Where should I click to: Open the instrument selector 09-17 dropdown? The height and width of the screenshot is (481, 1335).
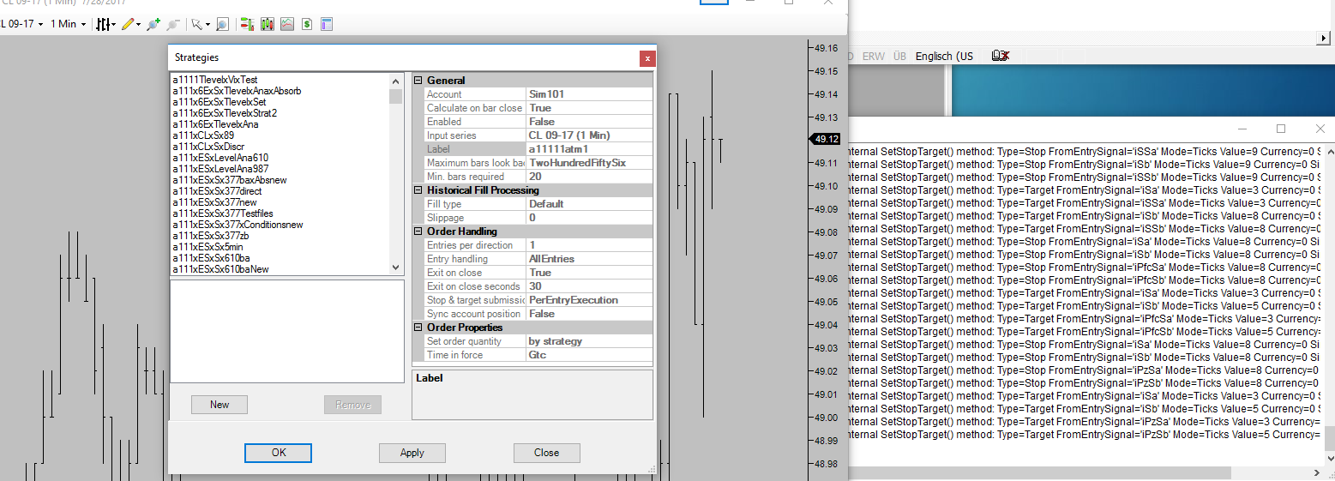point(21,24)
